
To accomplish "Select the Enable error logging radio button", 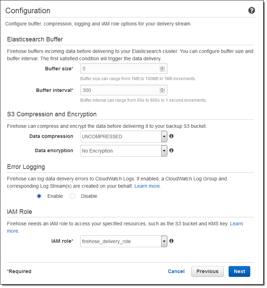I will pos(39,196).
